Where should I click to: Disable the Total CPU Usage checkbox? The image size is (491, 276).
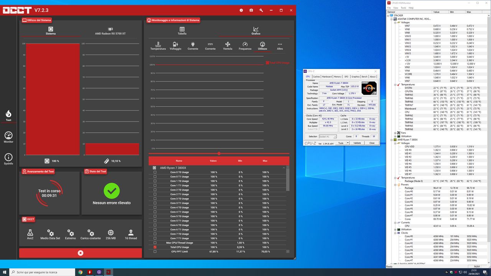click(x=155, y=247)
